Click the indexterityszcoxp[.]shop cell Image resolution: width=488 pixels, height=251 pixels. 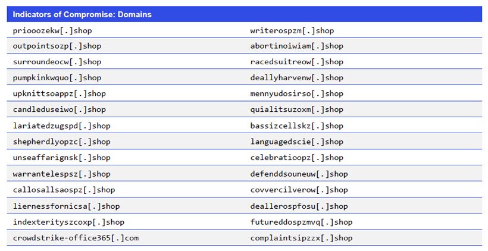(x=68, y=222)
